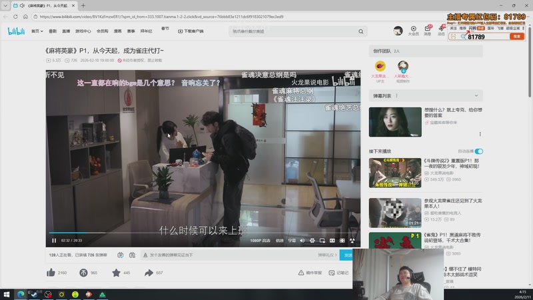Open 游戏中心 in the navigation bar

click(83, 31)
